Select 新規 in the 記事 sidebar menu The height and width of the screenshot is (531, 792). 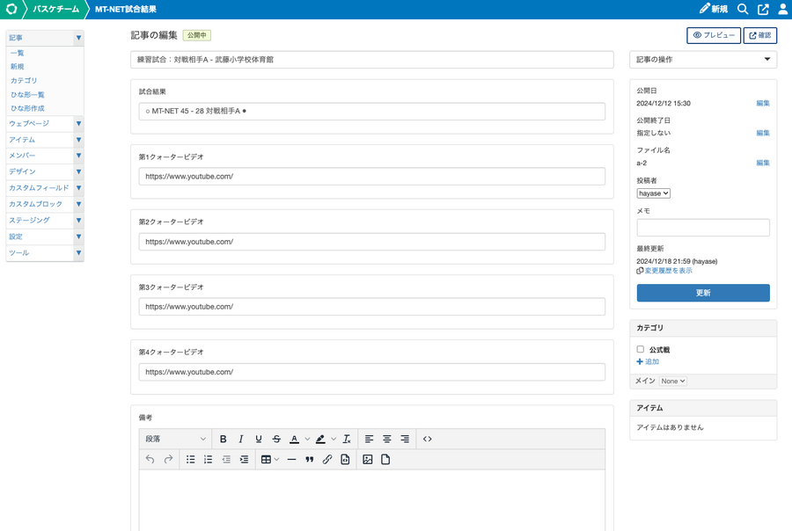pos(18,67)
